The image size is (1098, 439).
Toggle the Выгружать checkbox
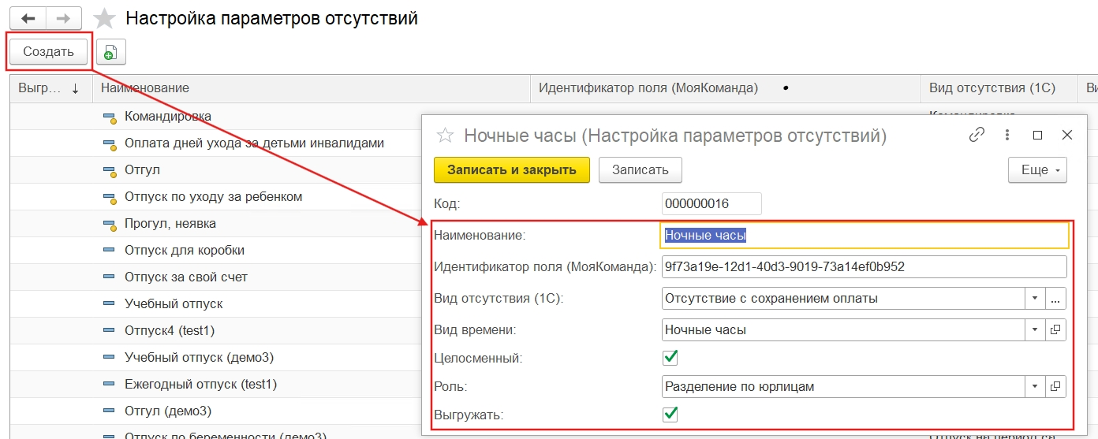point(670,413)
